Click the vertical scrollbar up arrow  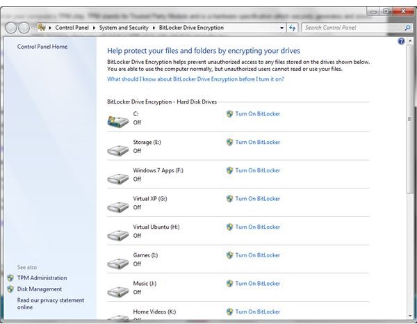(410, 41)
